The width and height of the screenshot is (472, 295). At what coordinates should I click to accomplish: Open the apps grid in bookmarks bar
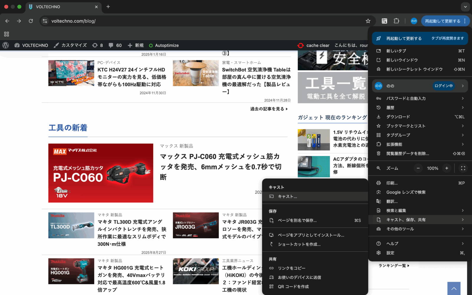tap(6, 34)
